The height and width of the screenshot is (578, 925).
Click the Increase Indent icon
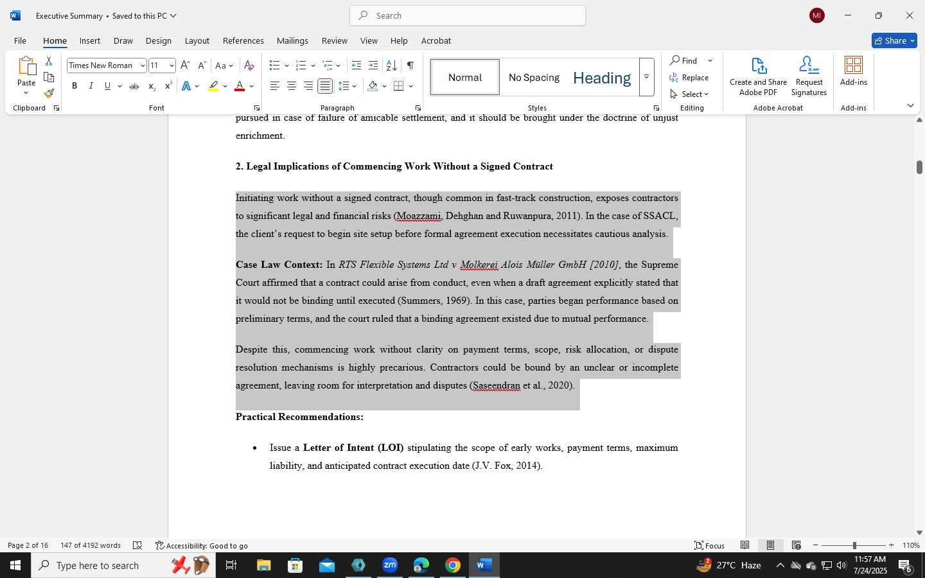click(373, 66)
